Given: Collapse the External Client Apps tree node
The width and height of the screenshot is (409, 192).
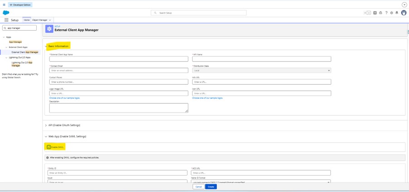Looking at the screenshot, I should click(x=6, y=47).
